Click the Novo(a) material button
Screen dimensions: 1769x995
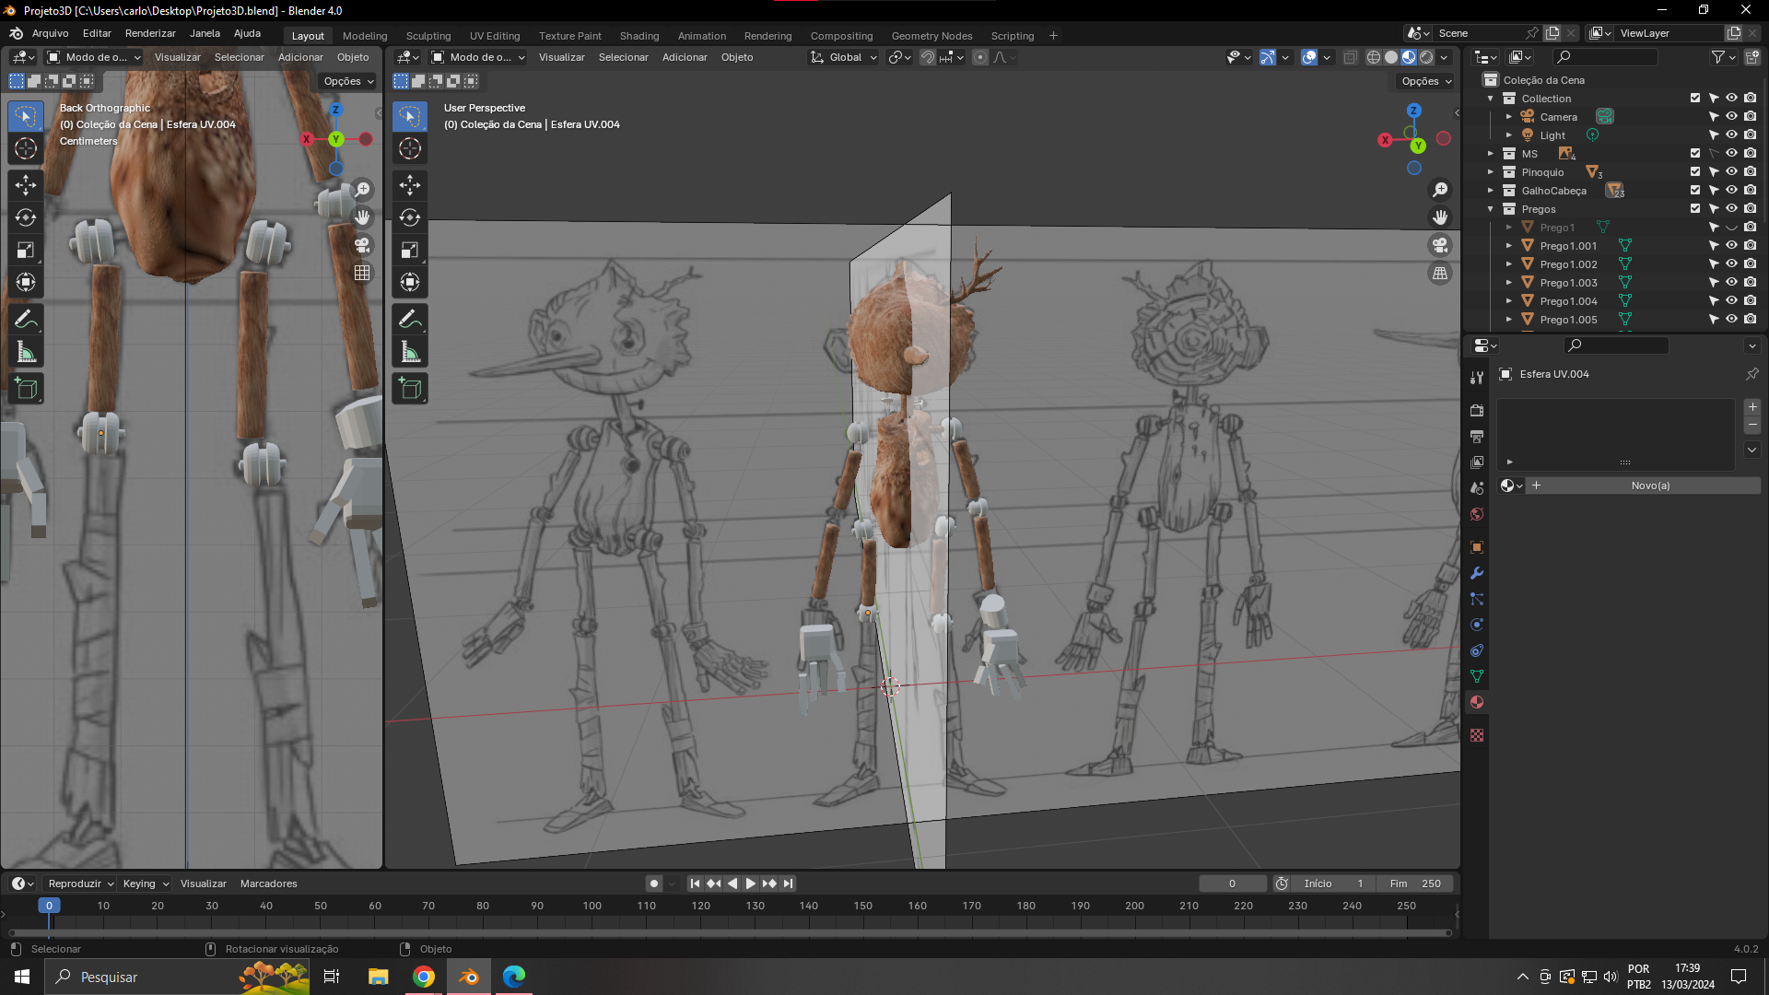pyautogui.click(x=1649, y=486)
